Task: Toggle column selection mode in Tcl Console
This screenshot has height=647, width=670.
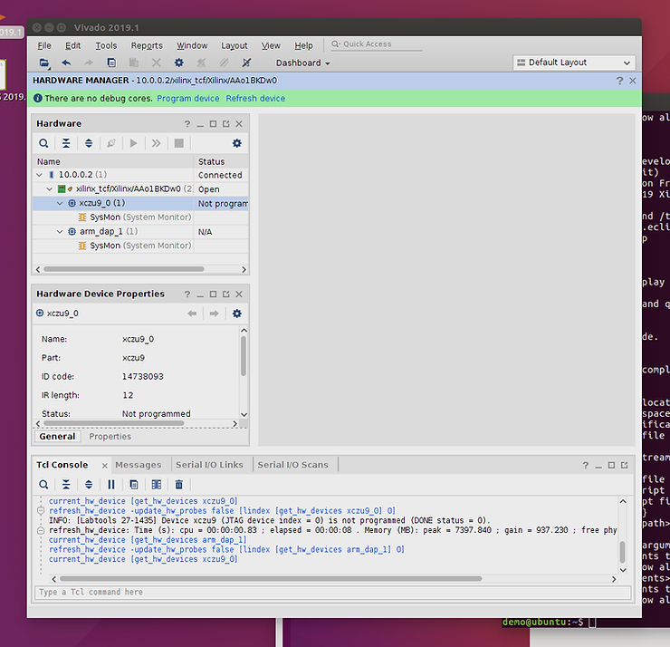Action: (x=157, y=485)
